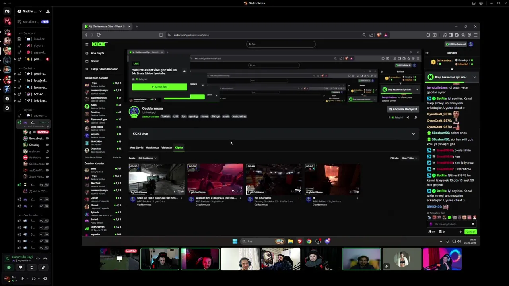Send chat message with Gönder button
Image resolution: width=509 pixels, height=286 pixels.
(x=471, y=232)
